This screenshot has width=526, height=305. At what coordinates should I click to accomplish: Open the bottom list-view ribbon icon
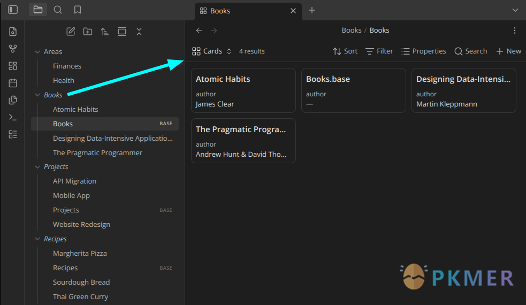[13, 134]
